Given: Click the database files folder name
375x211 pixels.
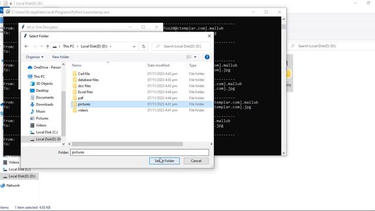Looking at the screenshot, I should click(88, 80).
